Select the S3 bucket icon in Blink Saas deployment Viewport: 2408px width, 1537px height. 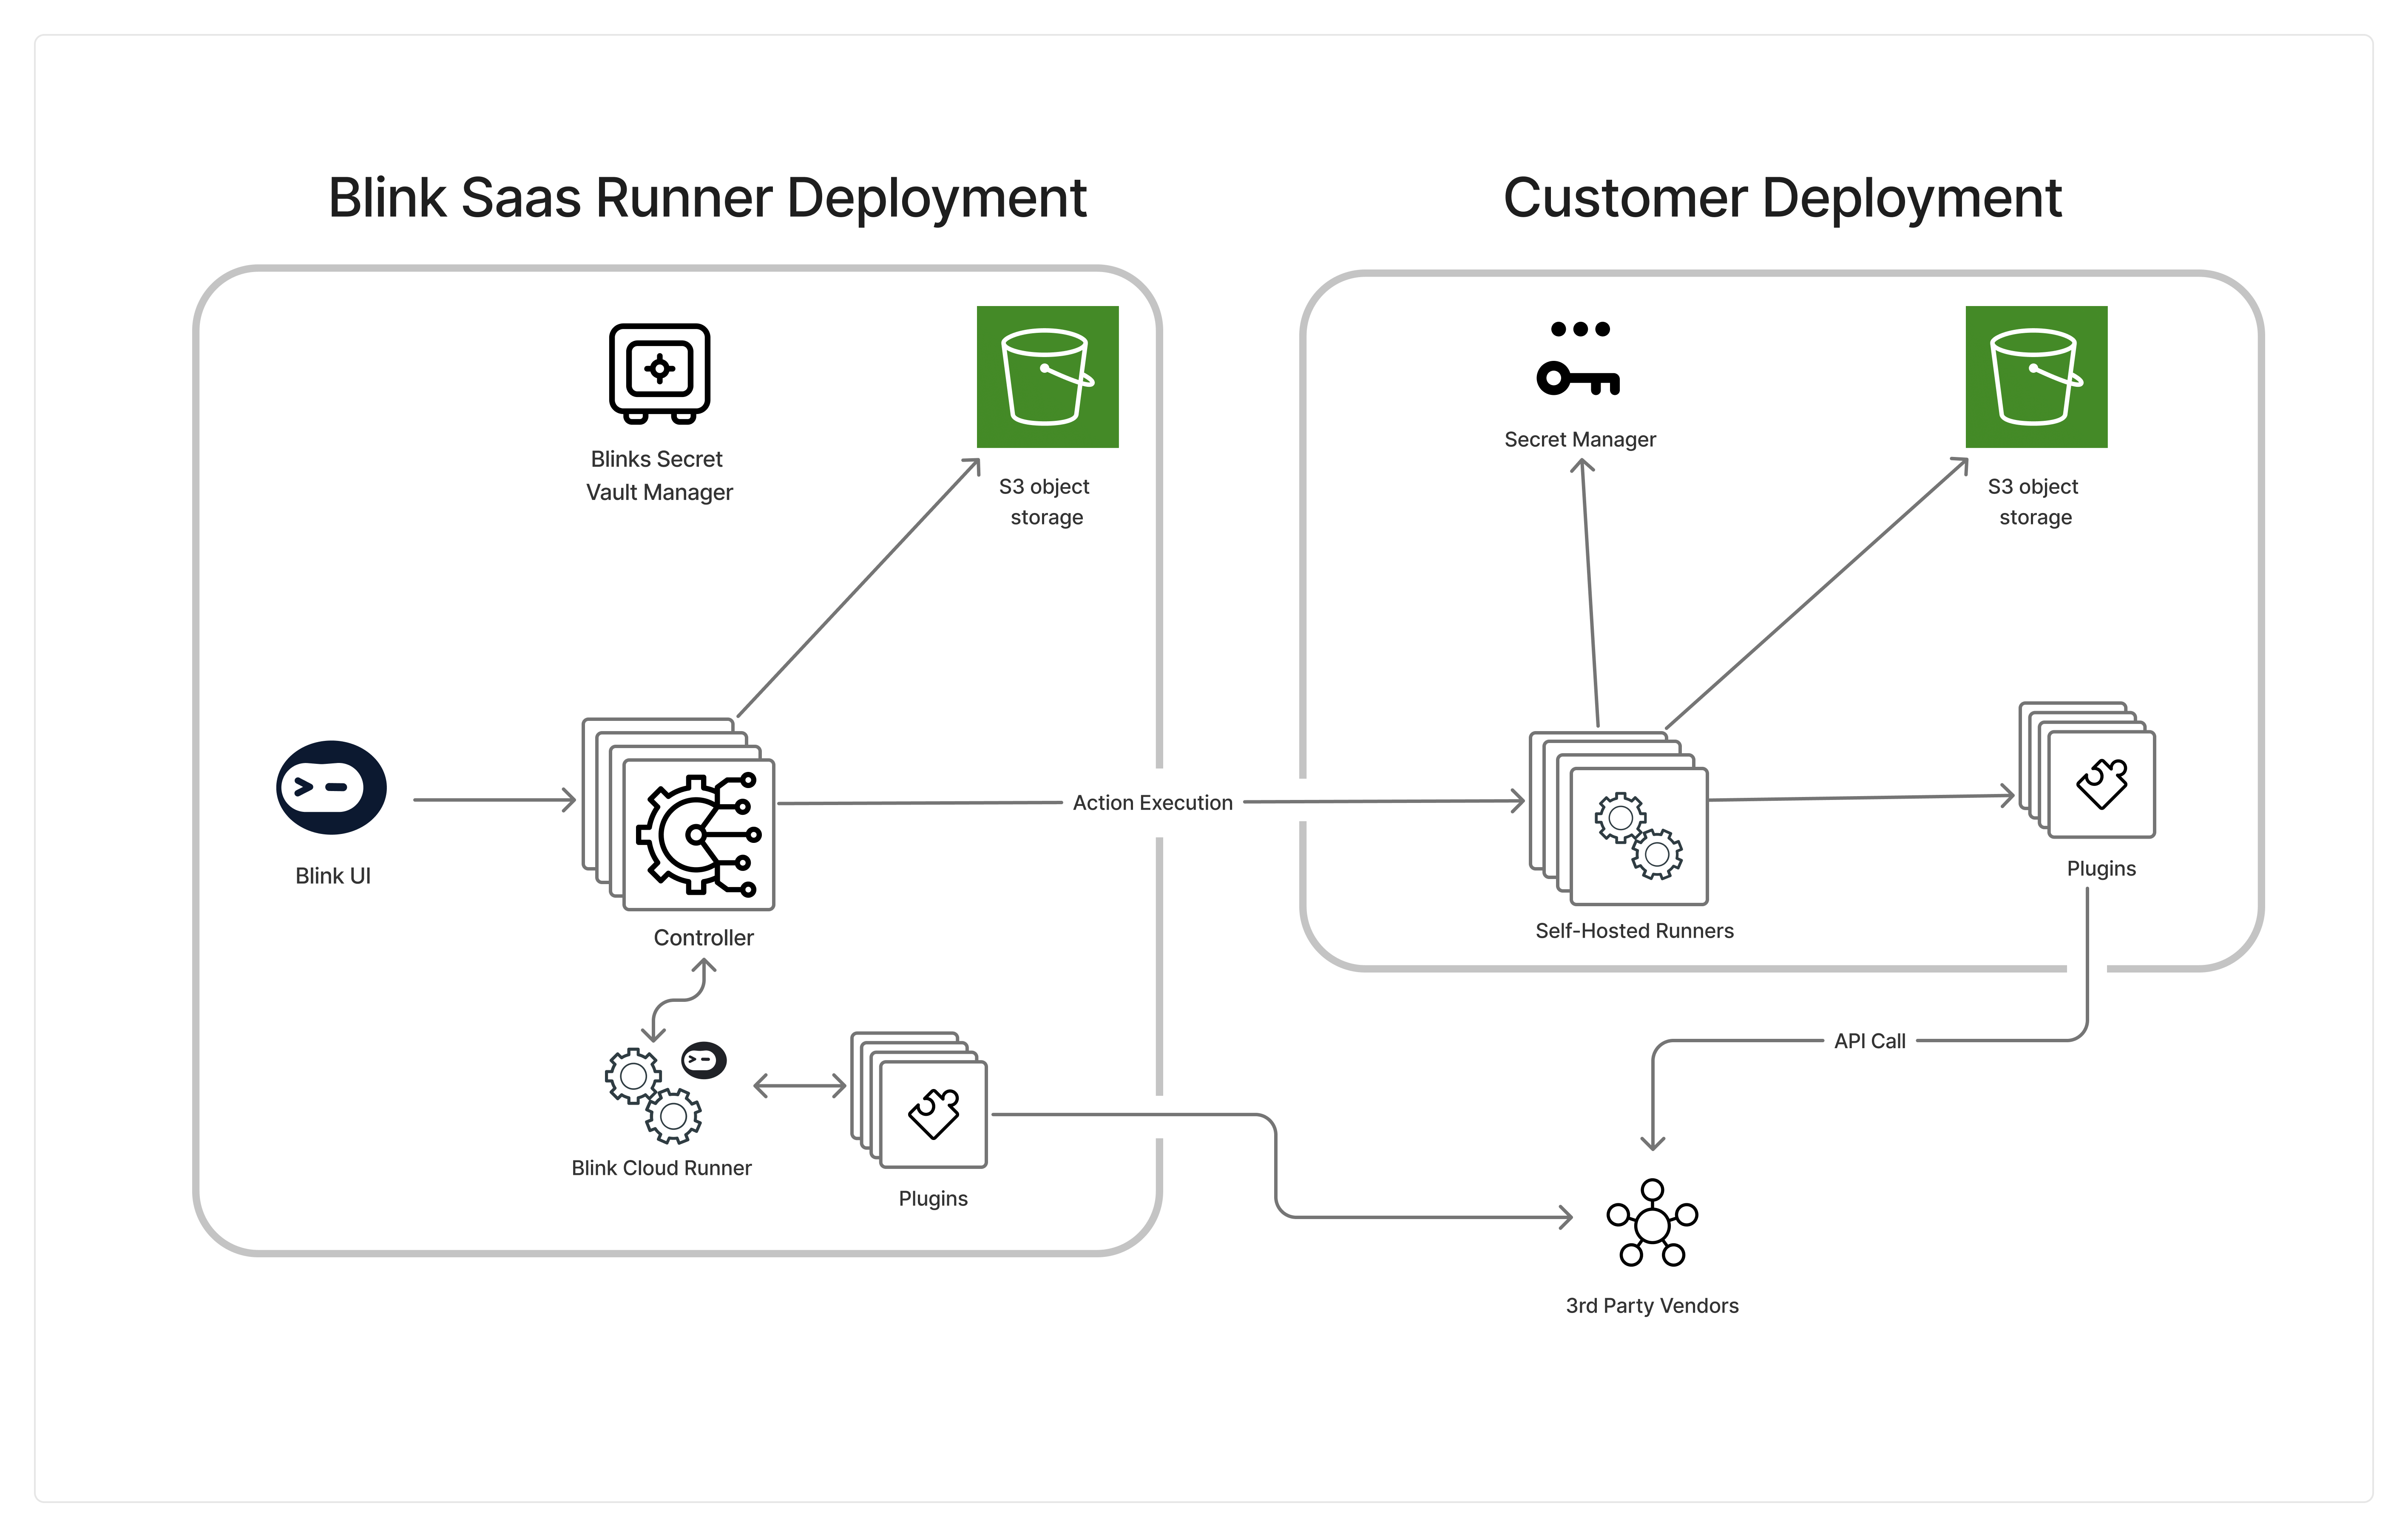pos(1047,377)
